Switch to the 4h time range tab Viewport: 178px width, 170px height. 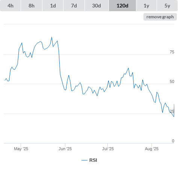pyautogui.click(x=11, y=6)
